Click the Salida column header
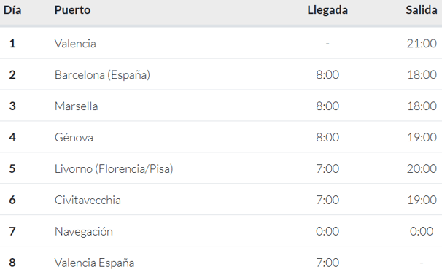This screenshot has width=442, height=280. point(422,10)
